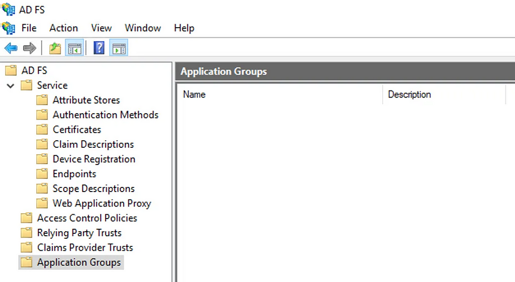
Task: Click the gray Forward arrow icon
Action: pos(30,48)
